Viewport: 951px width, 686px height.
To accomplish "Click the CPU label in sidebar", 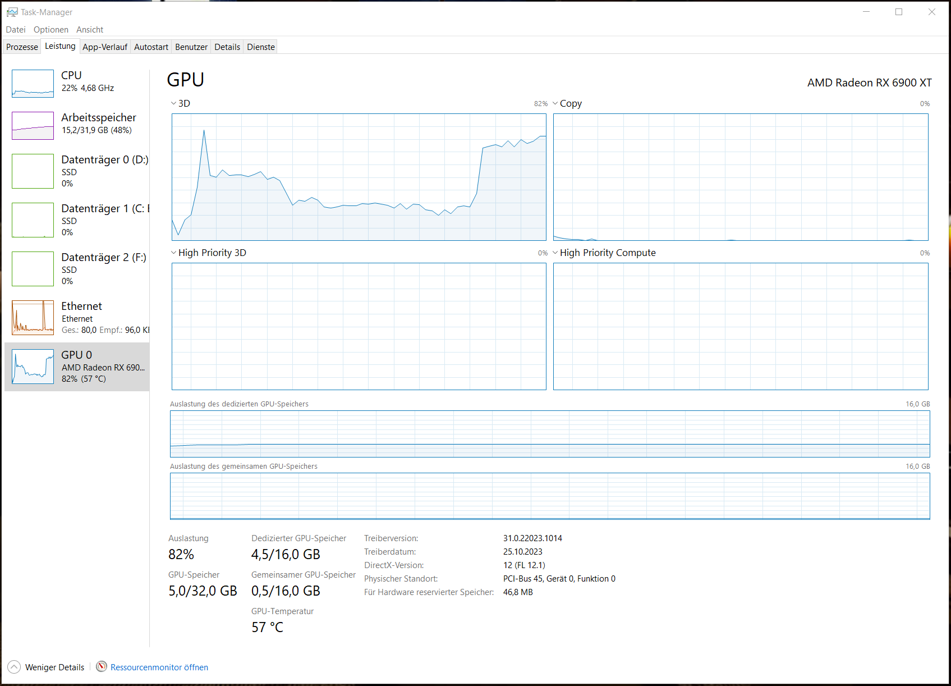I will [x=71, y=75].
